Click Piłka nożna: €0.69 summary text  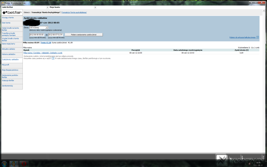[31, 43]
